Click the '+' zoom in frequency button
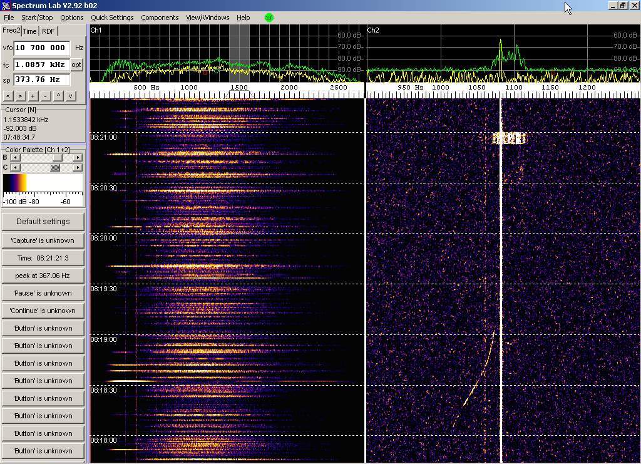This screenshot has width=641, height=464. click(33, 96)
